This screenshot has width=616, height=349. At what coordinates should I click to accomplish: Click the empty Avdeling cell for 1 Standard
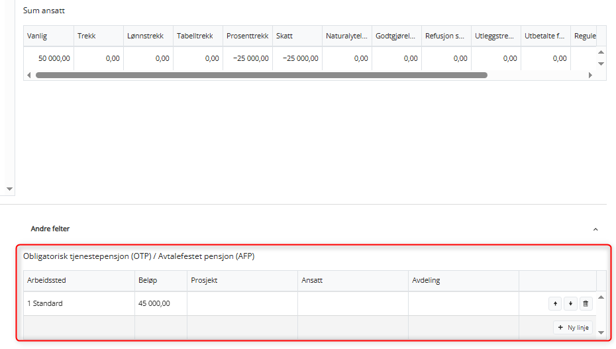point(464,303)
